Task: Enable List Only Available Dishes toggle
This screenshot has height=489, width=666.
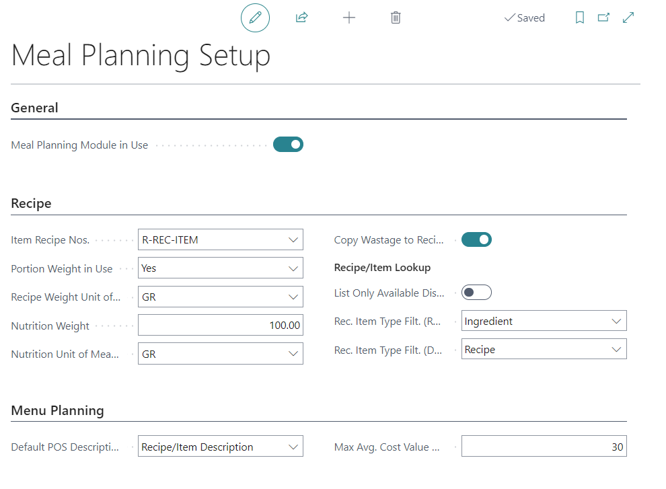Action: [x=476, y=293]
